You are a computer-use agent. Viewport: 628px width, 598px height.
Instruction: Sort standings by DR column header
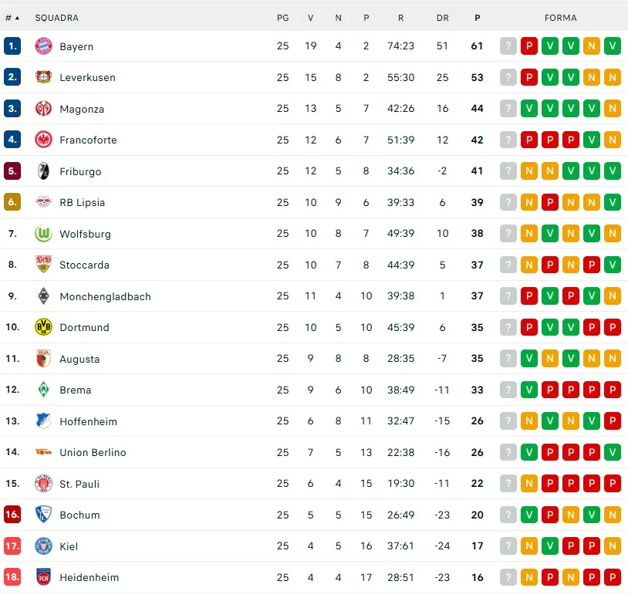(442, 18)
